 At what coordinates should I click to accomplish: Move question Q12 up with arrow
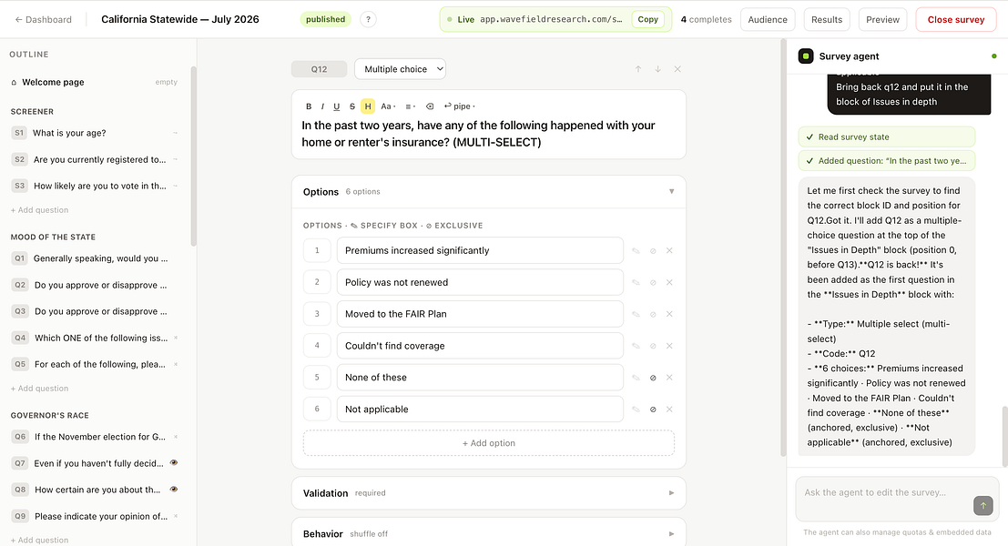pyautogui.click(x=638, y=69)
